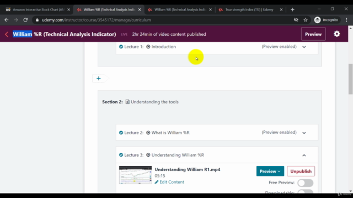Click the Unpublish button

(301, 171)
